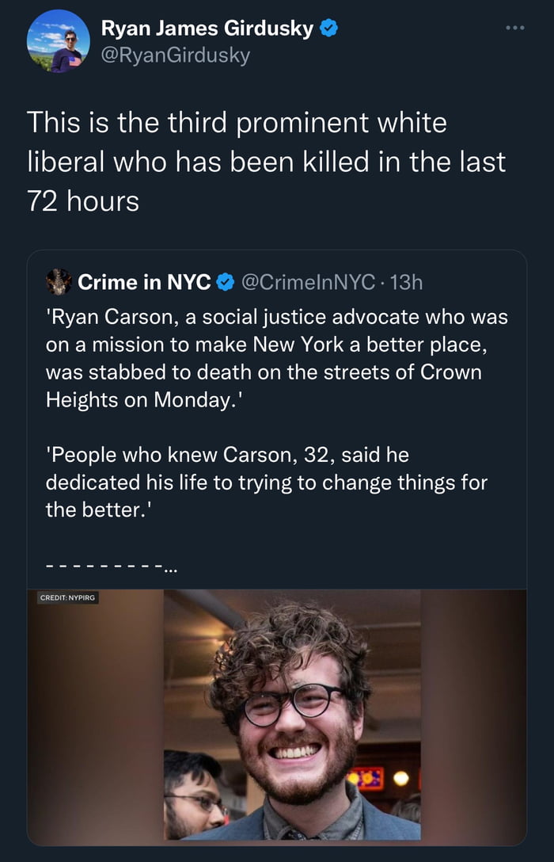Click paragraph starting 'People who knew Carson'
Viewport: 554px width, 862px height.
click(266, 482)
